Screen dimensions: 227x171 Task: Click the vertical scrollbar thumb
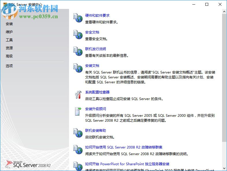tap(224, 78)
